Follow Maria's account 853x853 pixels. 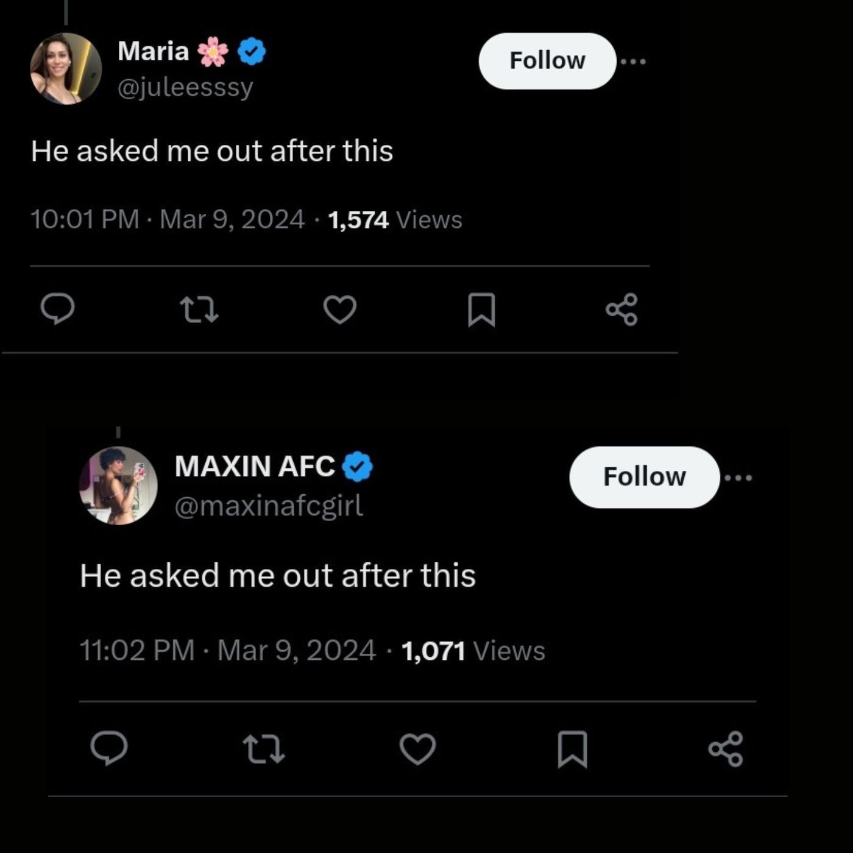[x=547, y=61]
